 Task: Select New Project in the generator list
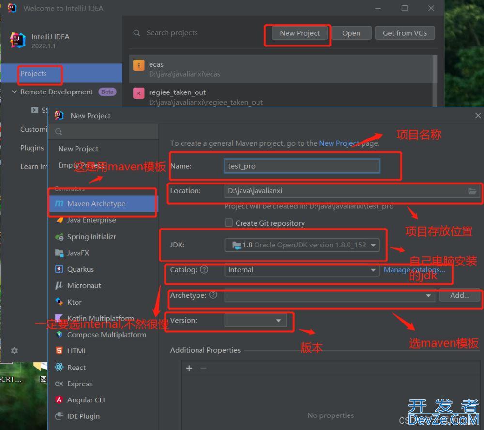pos(78,149)
